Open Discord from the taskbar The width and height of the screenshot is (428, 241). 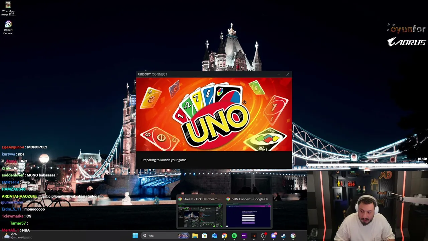[x=274, y=236]
